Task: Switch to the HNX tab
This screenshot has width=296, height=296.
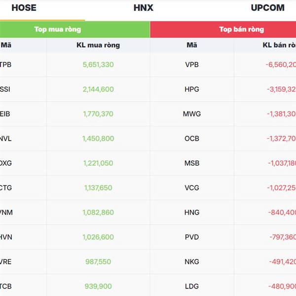Action: click(144, 8)
